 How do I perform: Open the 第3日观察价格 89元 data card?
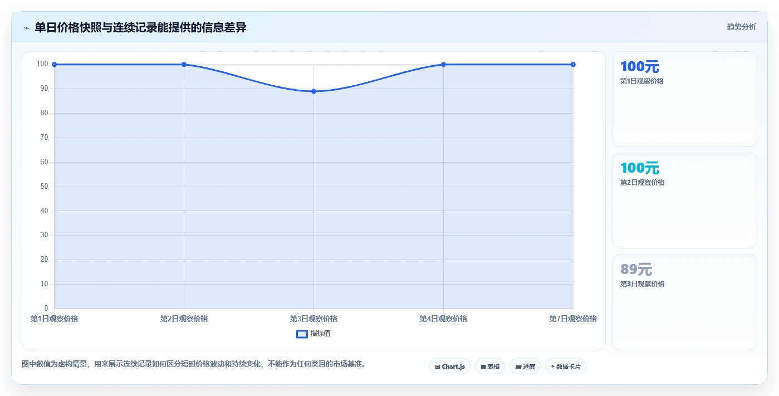pos(684,302)
